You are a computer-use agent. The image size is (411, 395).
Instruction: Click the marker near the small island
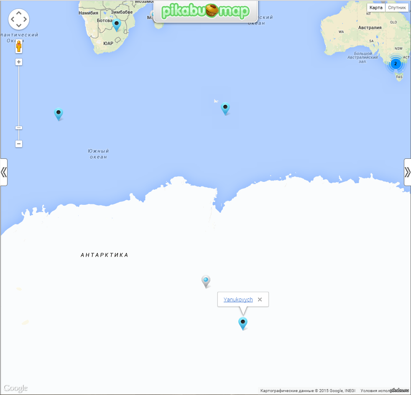pos(225,108)
